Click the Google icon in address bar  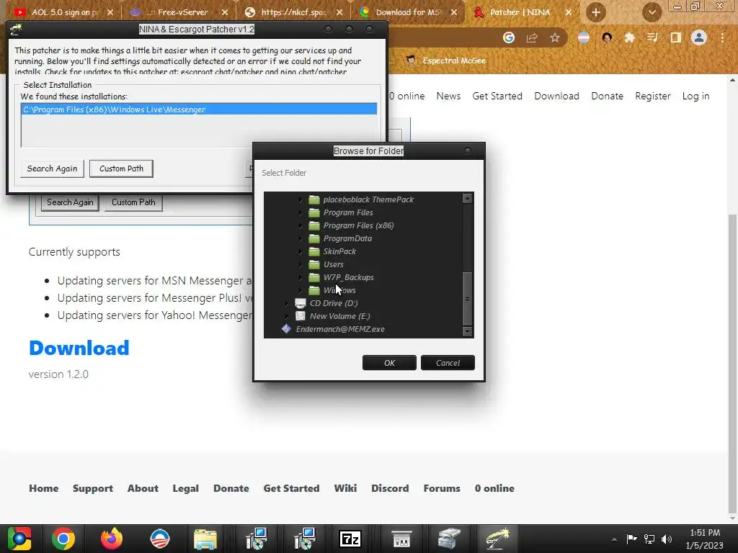[508, 37]
